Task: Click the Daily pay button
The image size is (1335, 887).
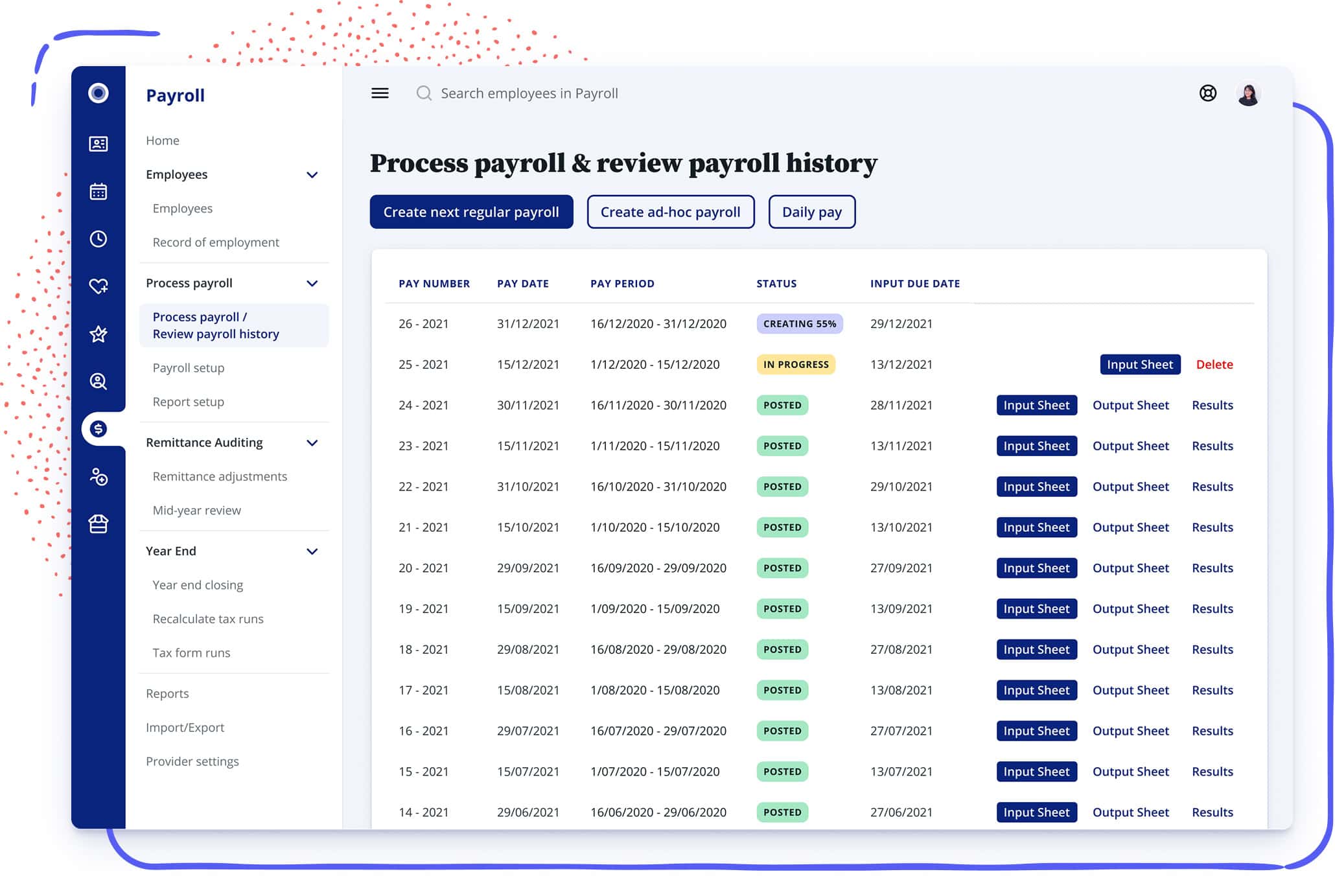Action: [811, 212]
